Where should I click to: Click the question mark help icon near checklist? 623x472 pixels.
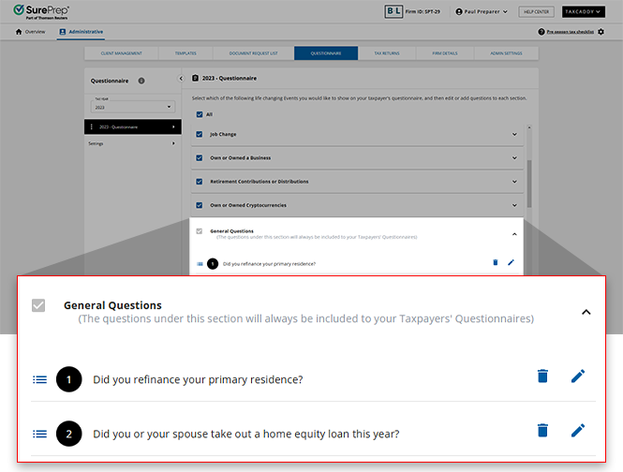tap(541, 32)
